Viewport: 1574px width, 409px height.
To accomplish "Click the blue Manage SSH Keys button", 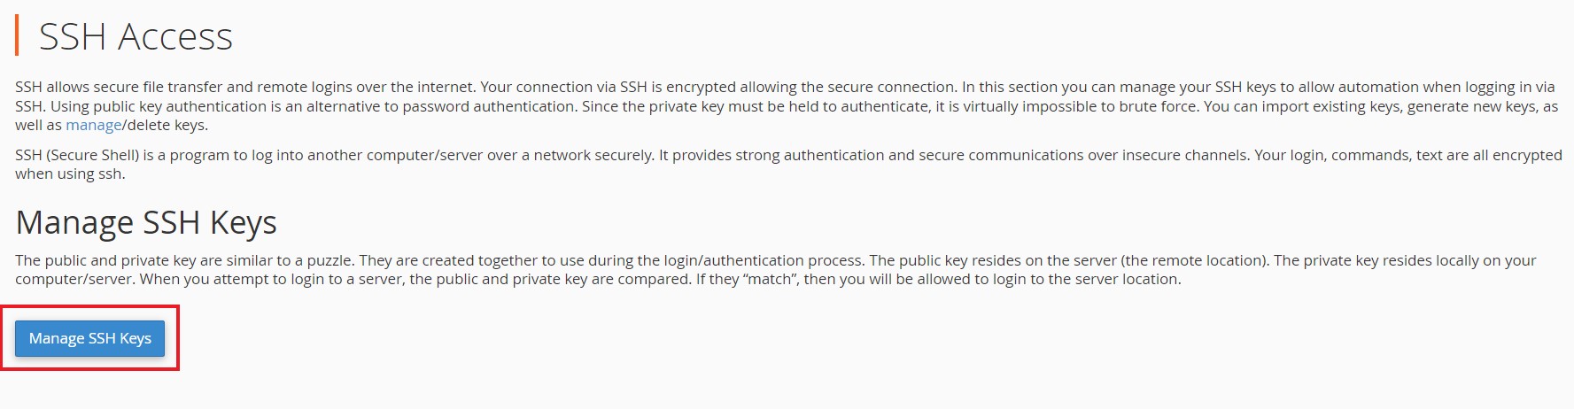I will (x=89, y=338).
